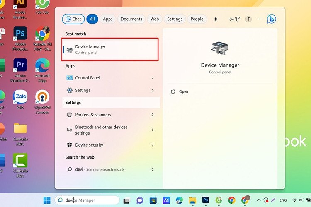Show hidden system tray icons

pos(259,200)
